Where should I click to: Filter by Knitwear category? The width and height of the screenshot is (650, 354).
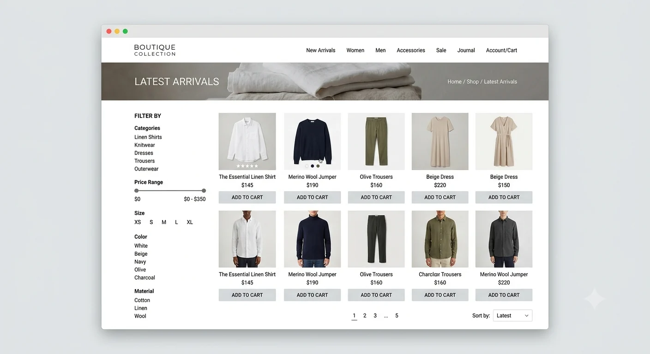[x=144, y=145]
